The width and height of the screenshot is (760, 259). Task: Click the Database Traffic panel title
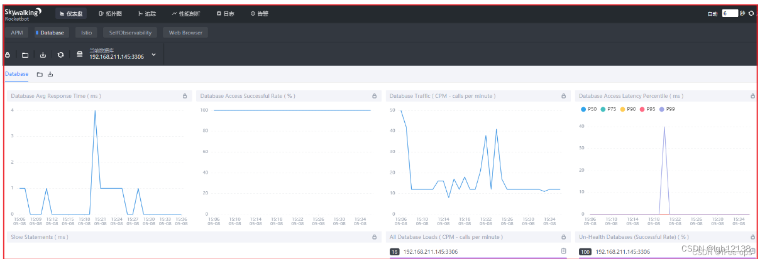443,96
